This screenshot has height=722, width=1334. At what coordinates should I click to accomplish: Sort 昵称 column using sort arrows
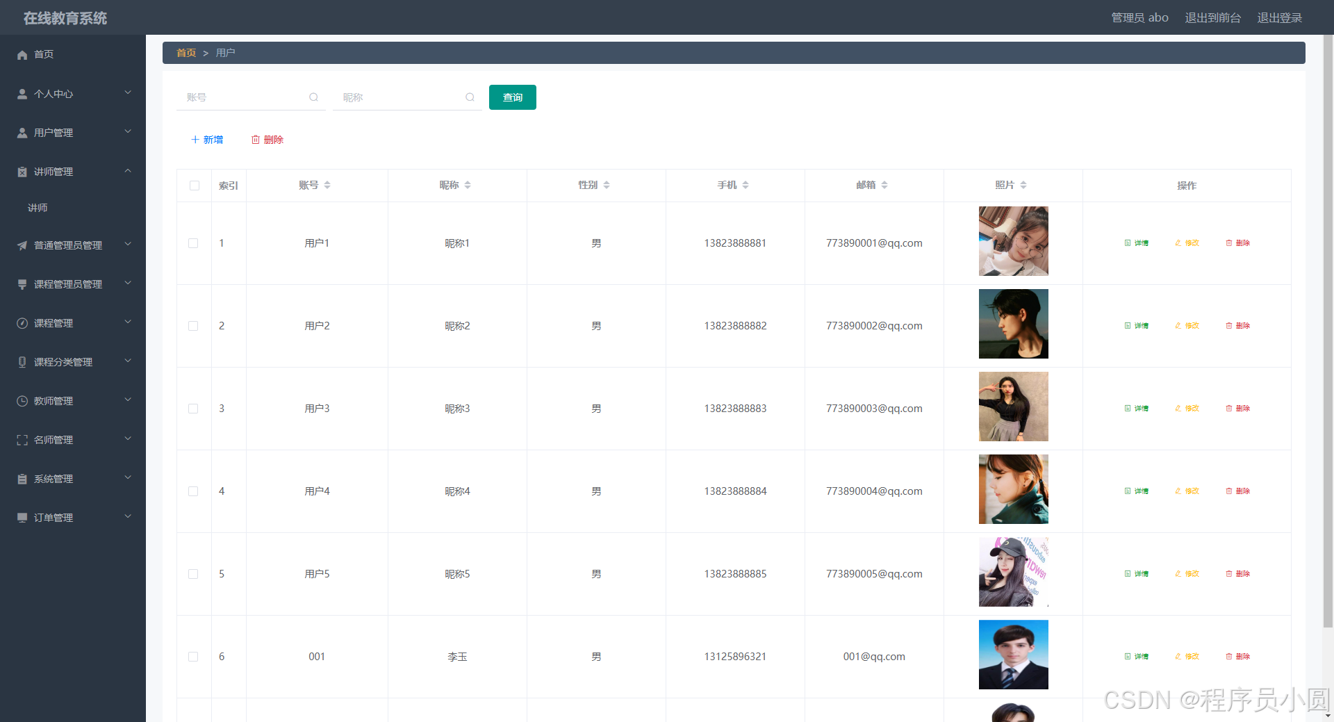tap(468, 185)
